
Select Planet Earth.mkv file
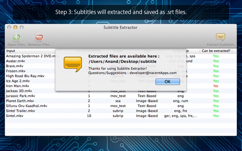[20, 101]
